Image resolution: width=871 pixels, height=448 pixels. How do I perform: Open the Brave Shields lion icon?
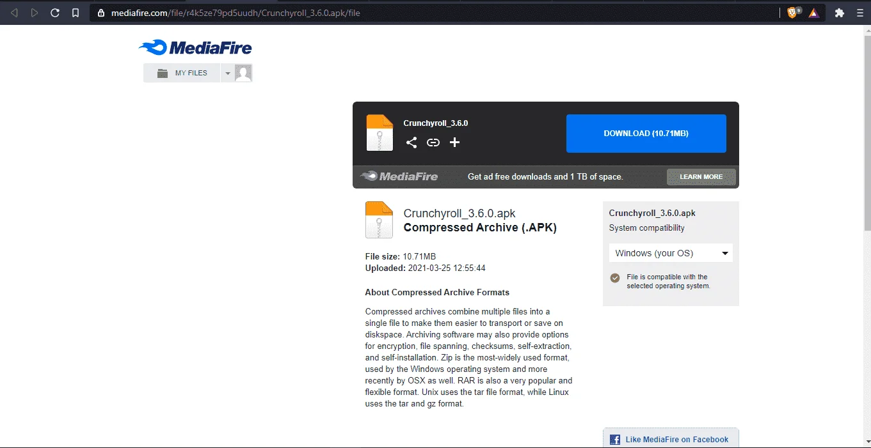(793, 13)
